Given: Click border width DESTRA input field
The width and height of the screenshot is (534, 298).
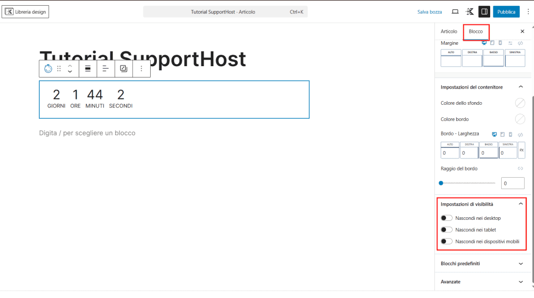Looking at the screenshot, I should (469, 153).
